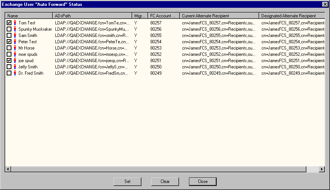Check the Sam Smith checkbox
Viewport: 330px width, 190px height.
pyautogui.click(x=9, y=35)
